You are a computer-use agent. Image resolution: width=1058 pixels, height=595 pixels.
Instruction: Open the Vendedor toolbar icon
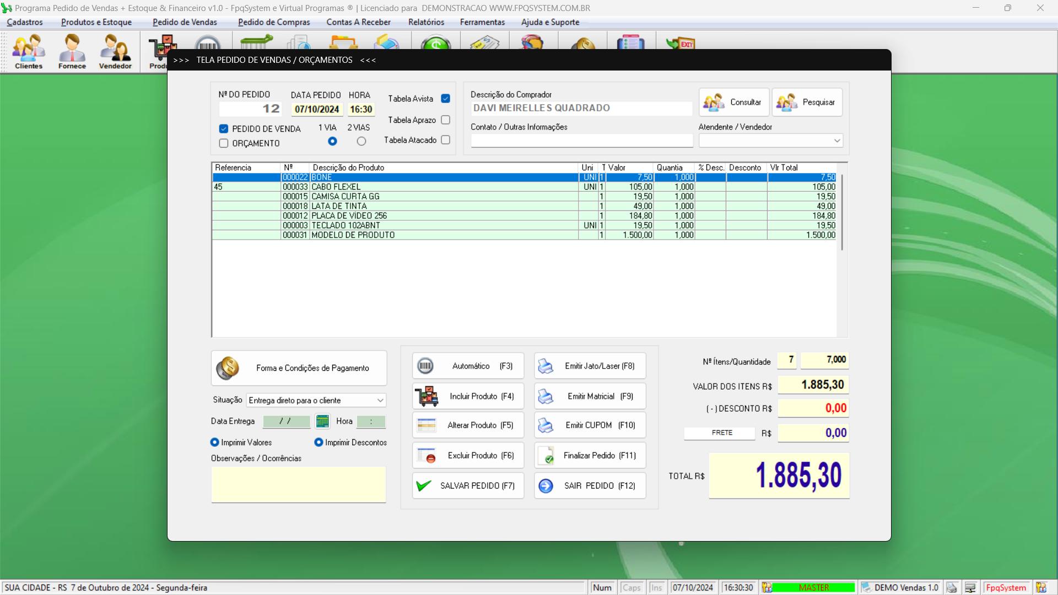(115, 51)
